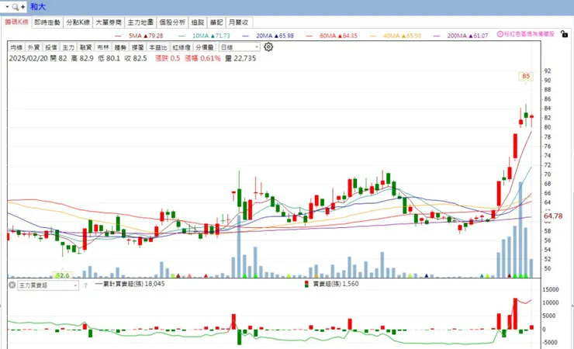Click the 高 82.9 high price text
Viewport: 574px width, 349px height.
pyautogui.click(x=82, y=58)
